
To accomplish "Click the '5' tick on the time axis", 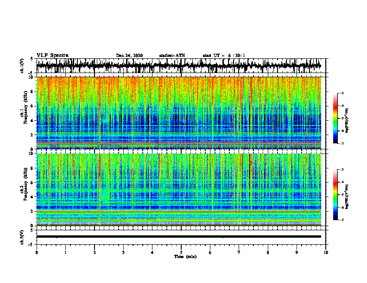I will 181,252.
